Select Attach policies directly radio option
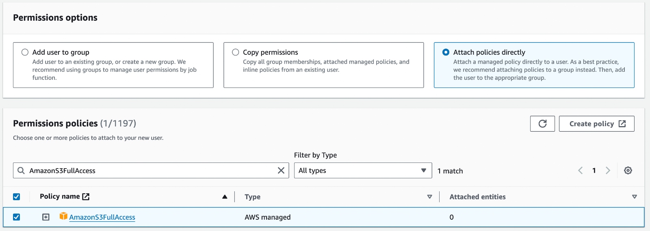The height and width of the screenshot is (231, 650). tap(446, 52)
